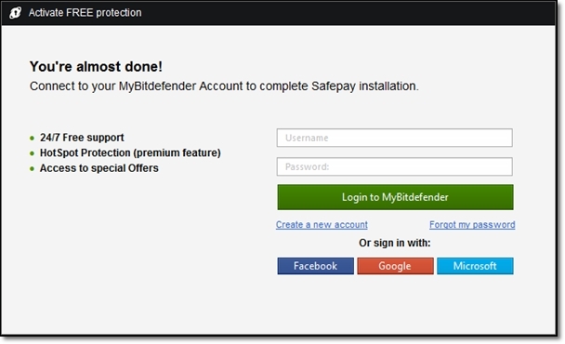Sign in with the red Google button

click(x=395, y=266)
